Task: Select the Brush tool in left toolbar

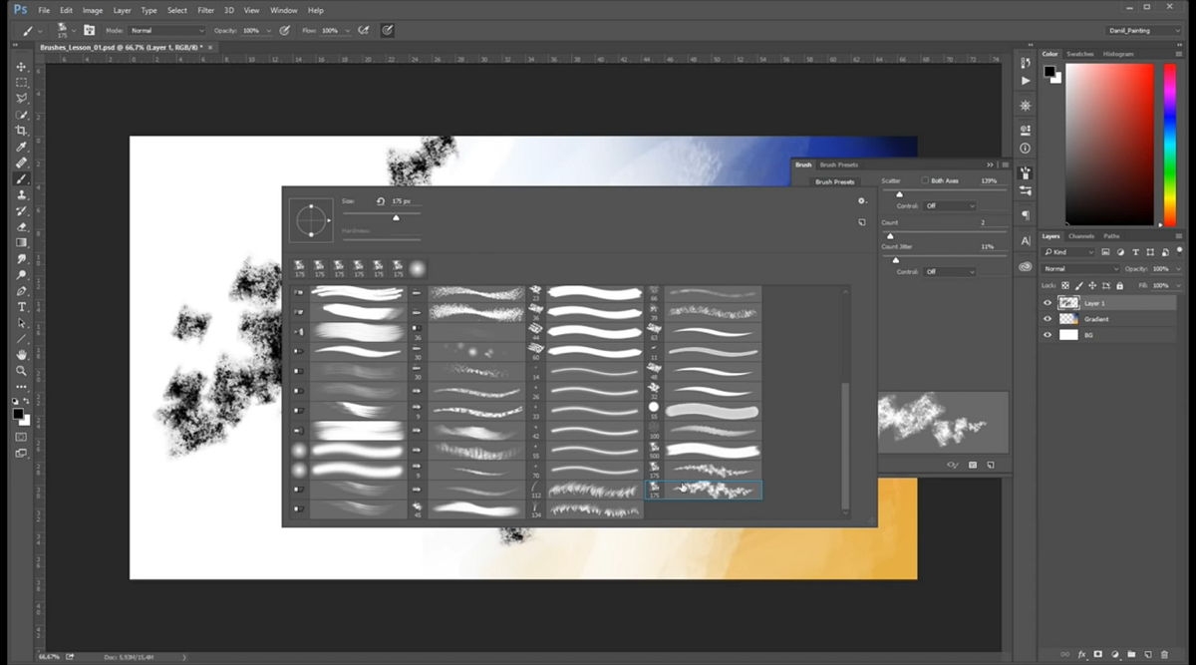Action: (x=21, y=178)
